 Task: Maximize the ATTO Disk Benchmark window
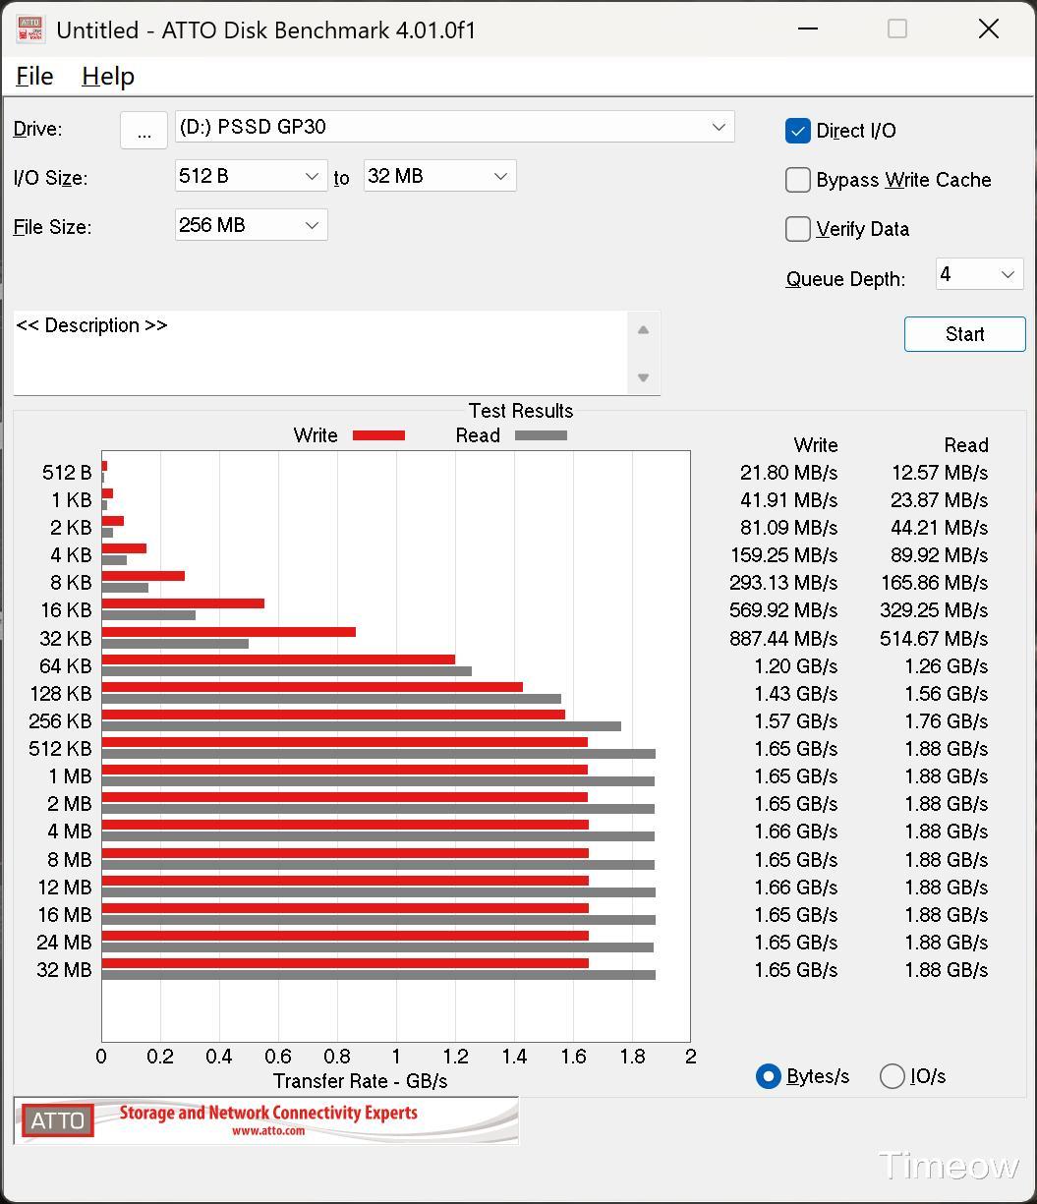[x=897, y=29]
